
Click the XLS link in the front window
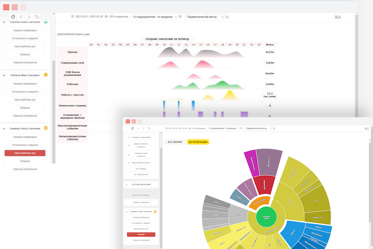tap(367, 128)
